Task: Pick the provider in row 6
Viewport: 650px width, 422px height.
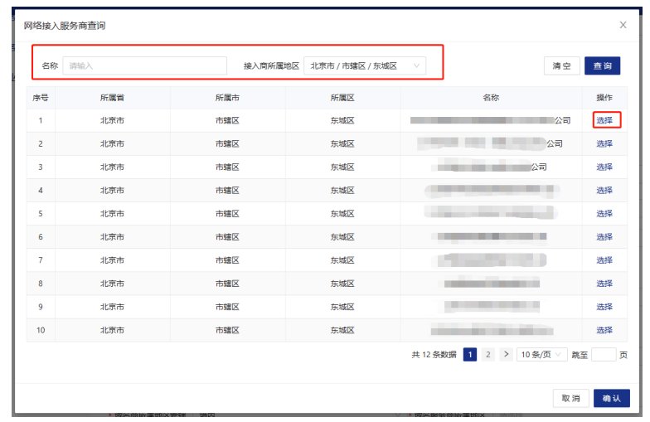Action: pyautogui.click(x=604, y=236)
